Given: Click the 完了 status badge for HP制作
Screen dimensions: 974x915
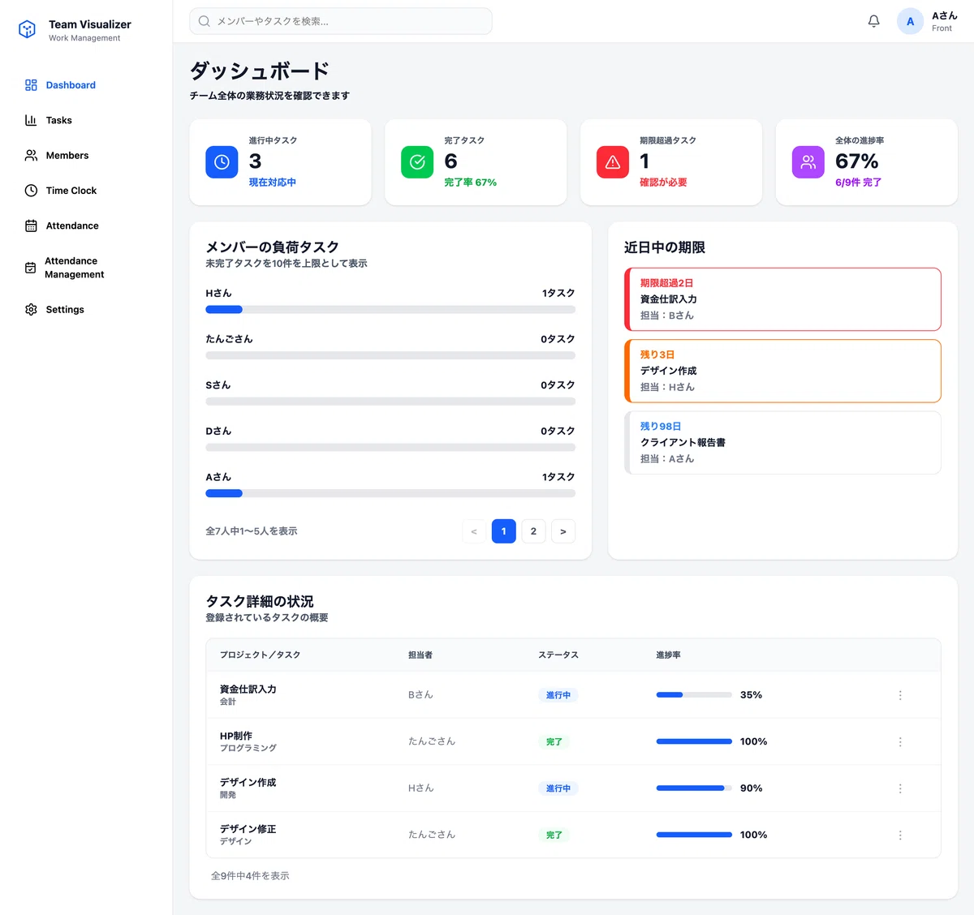Looking at the screenshot, I should 554,742.
